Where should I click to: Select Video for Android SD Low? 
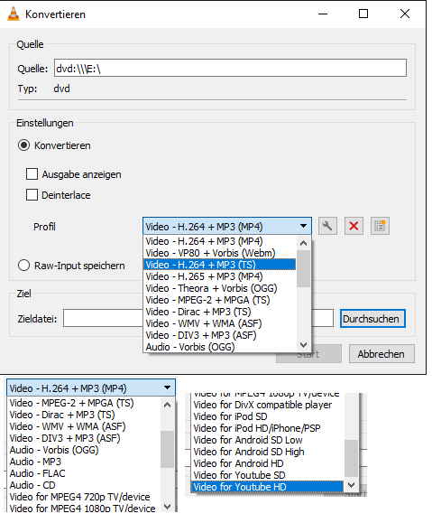coord(268,440)
